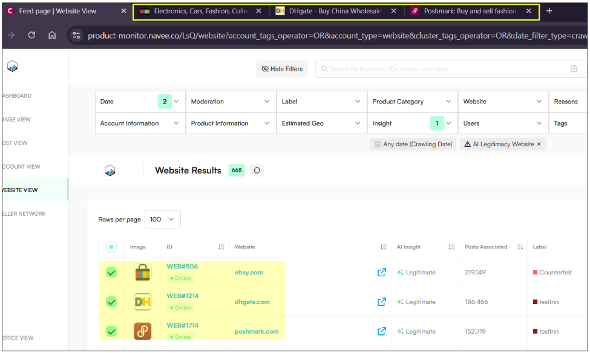This screenshot has width=590, height=353.
Task: Click the DHgate thumbnail image
Action: (x=143, y=302)
